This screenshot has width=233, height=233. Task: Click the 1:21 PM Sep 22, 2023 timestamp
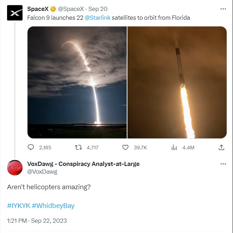click(37, 221)
